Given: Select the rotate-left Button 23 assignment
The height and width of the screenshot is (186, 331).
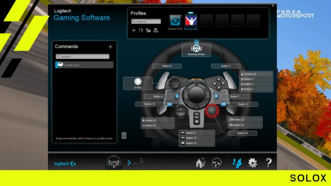Looking at the screenshot, I should 245,125.
